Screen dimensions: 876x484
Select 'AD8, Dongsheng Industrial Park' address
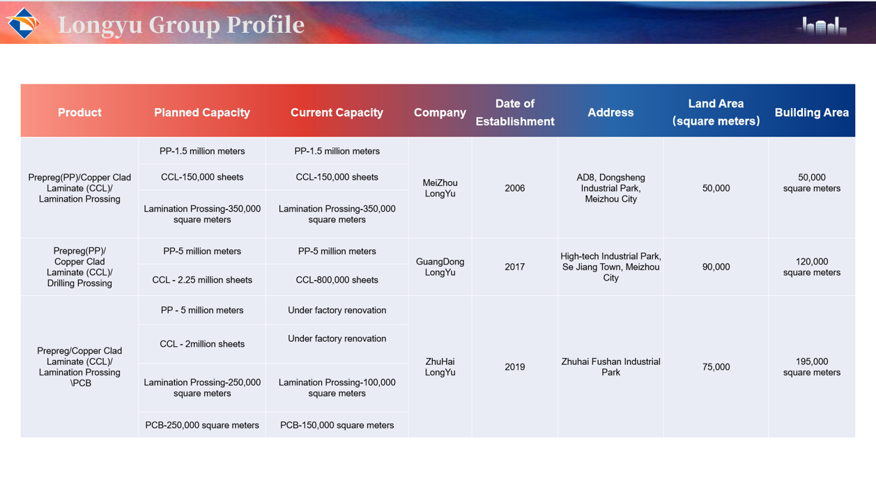[611, 188]
